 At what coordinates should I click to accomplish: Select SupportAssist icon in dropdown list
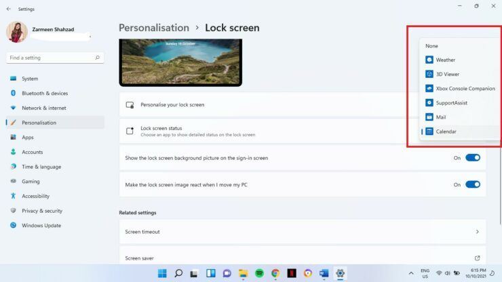[429, 103]
